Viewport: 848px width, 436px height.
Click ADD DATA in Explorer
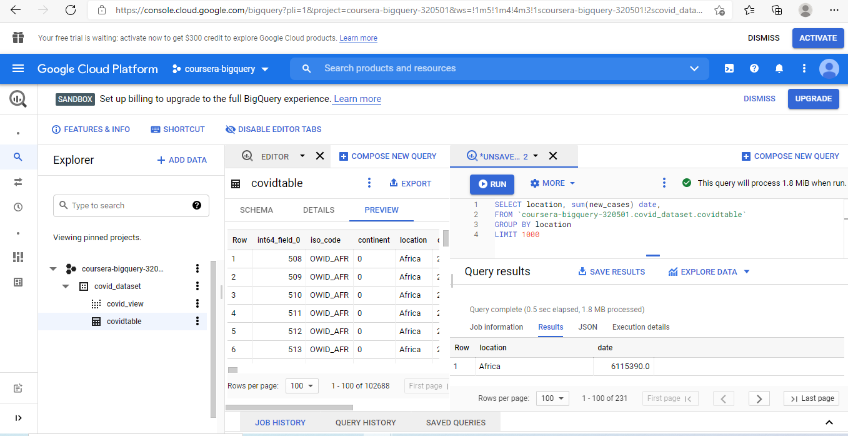pos(182,160)
